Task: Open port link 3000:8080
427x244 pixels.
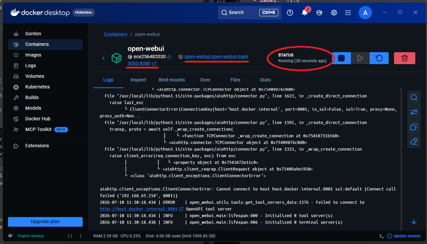Action: point(142,63)
